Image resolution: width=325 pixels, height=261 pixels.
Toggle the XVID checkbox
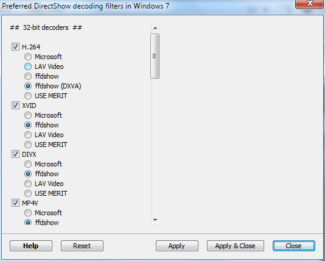click(x=15, y=105)
